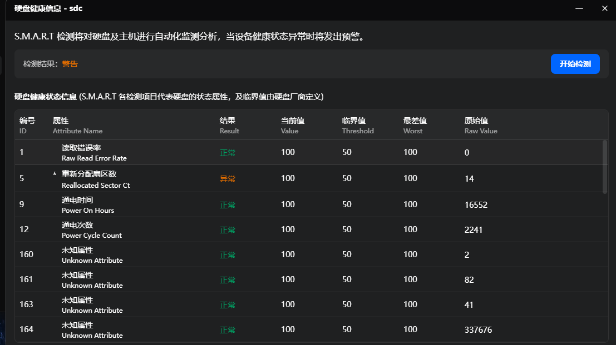Click the 通电时间 Power On Hours row

(x=312, y=204)
